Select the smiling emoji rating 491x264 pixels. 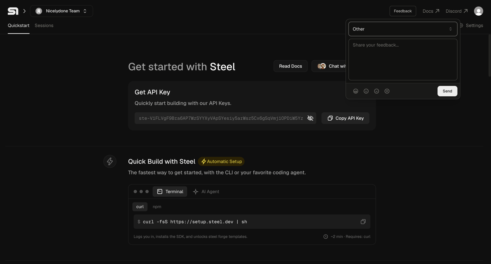366,91
